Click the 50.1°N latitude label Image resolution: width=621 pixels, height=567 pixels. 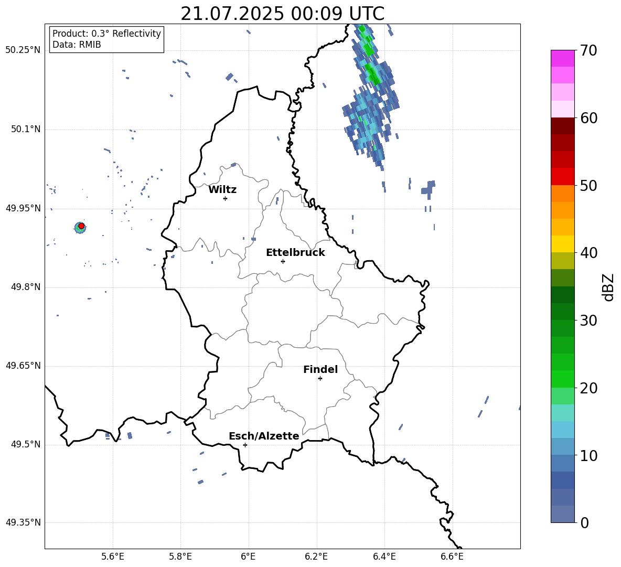25,129
